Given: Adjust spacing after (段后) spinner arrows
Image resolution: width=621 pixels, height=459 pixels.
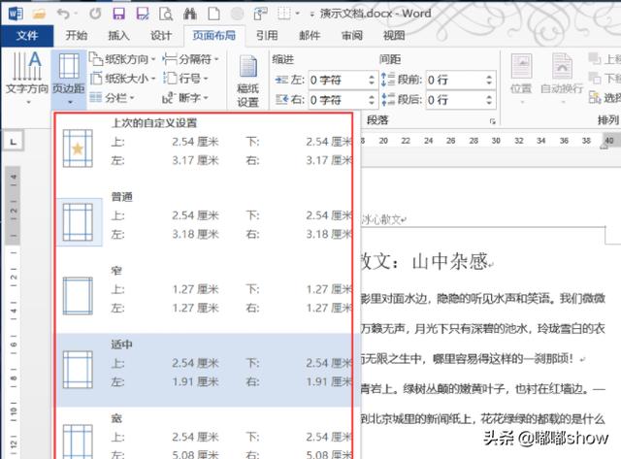Looking at the screenshot, I should 489,100.
